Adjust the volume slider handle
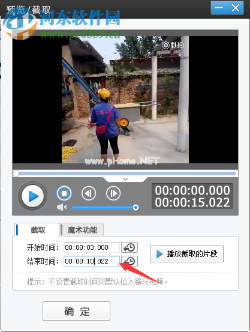 click(x=135, y=207)
